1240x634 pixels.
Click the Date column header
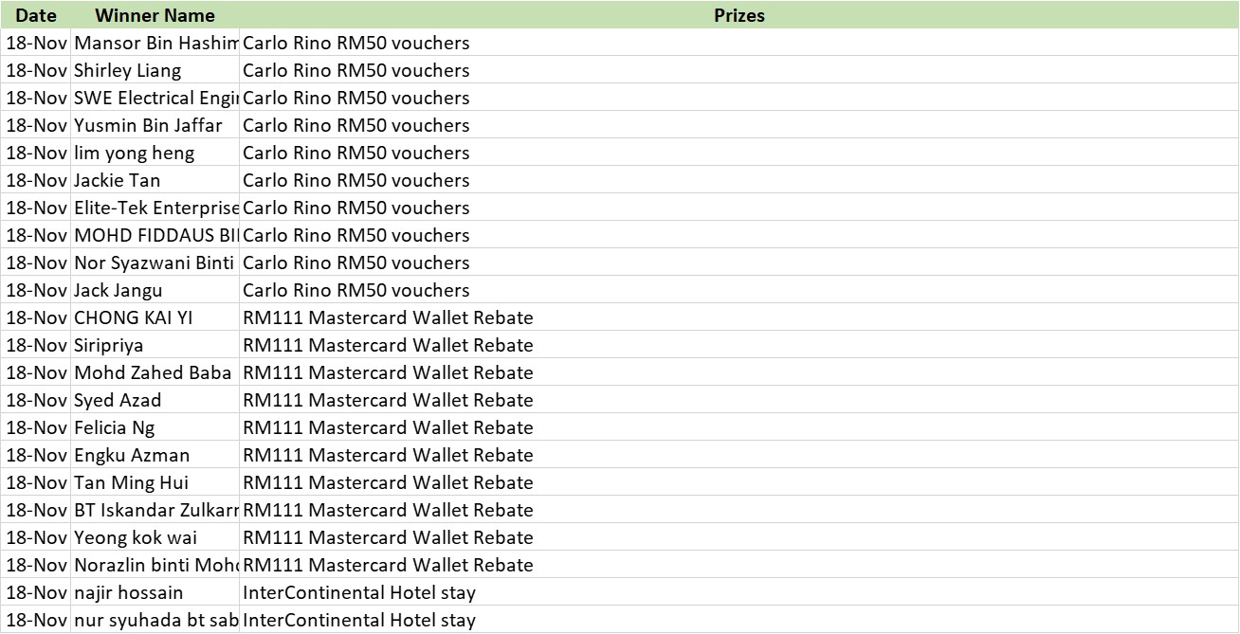click(x=36, y=15)
